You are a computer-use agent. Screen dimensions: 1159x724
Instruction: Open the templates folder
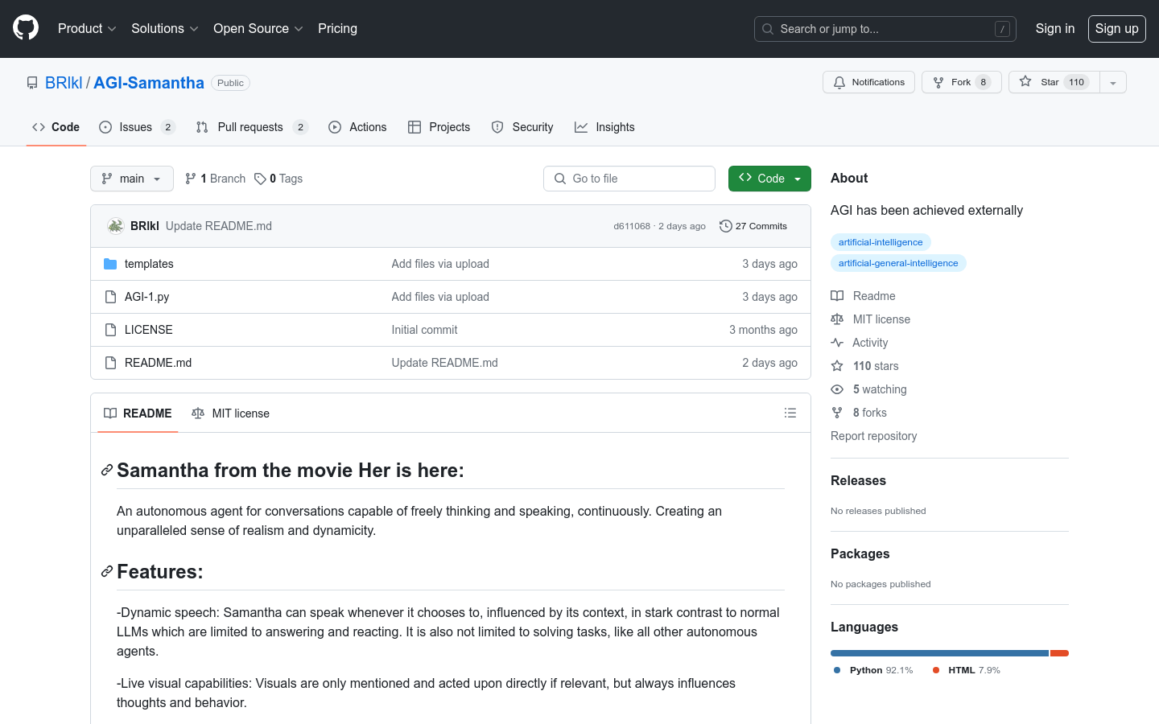click(149, 264)
